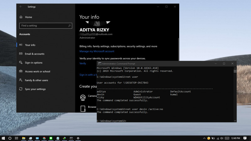Click 'kumal' user in Command Prompt output

174,95
